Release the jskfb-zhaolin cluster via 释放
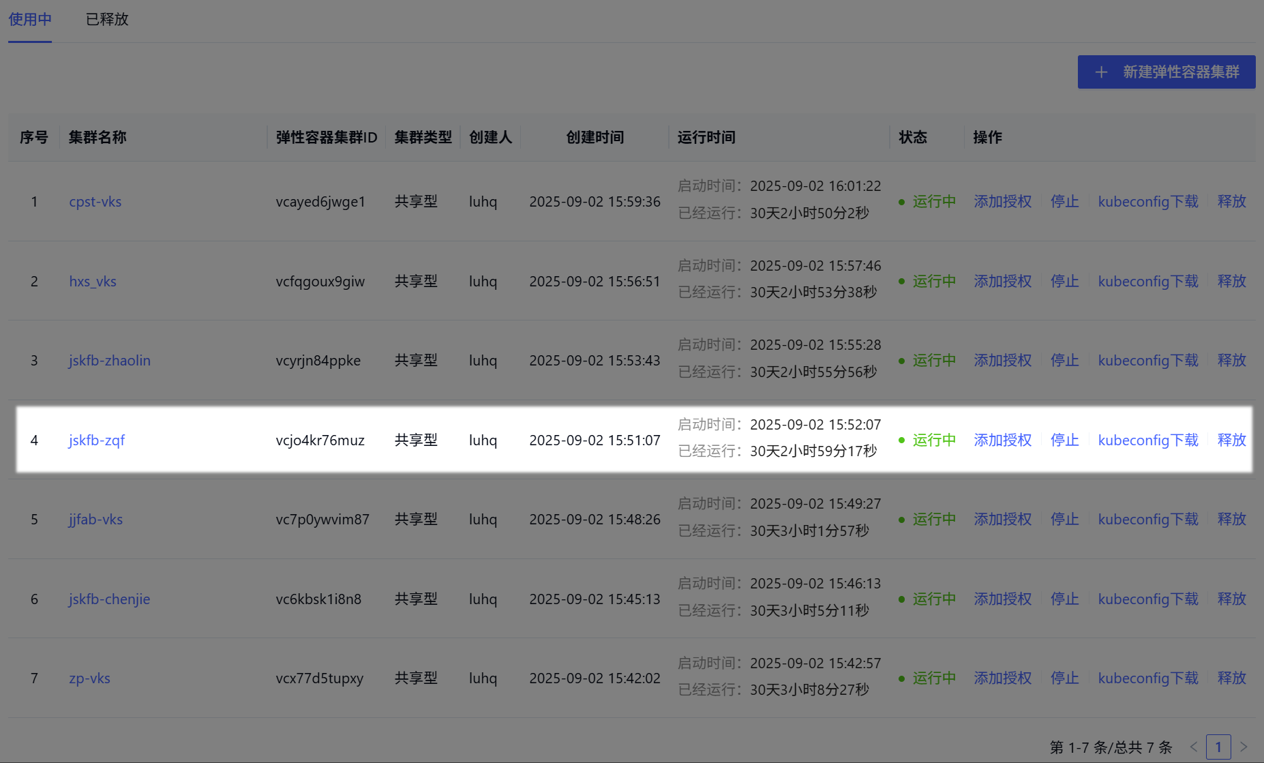 point(1231,361)
